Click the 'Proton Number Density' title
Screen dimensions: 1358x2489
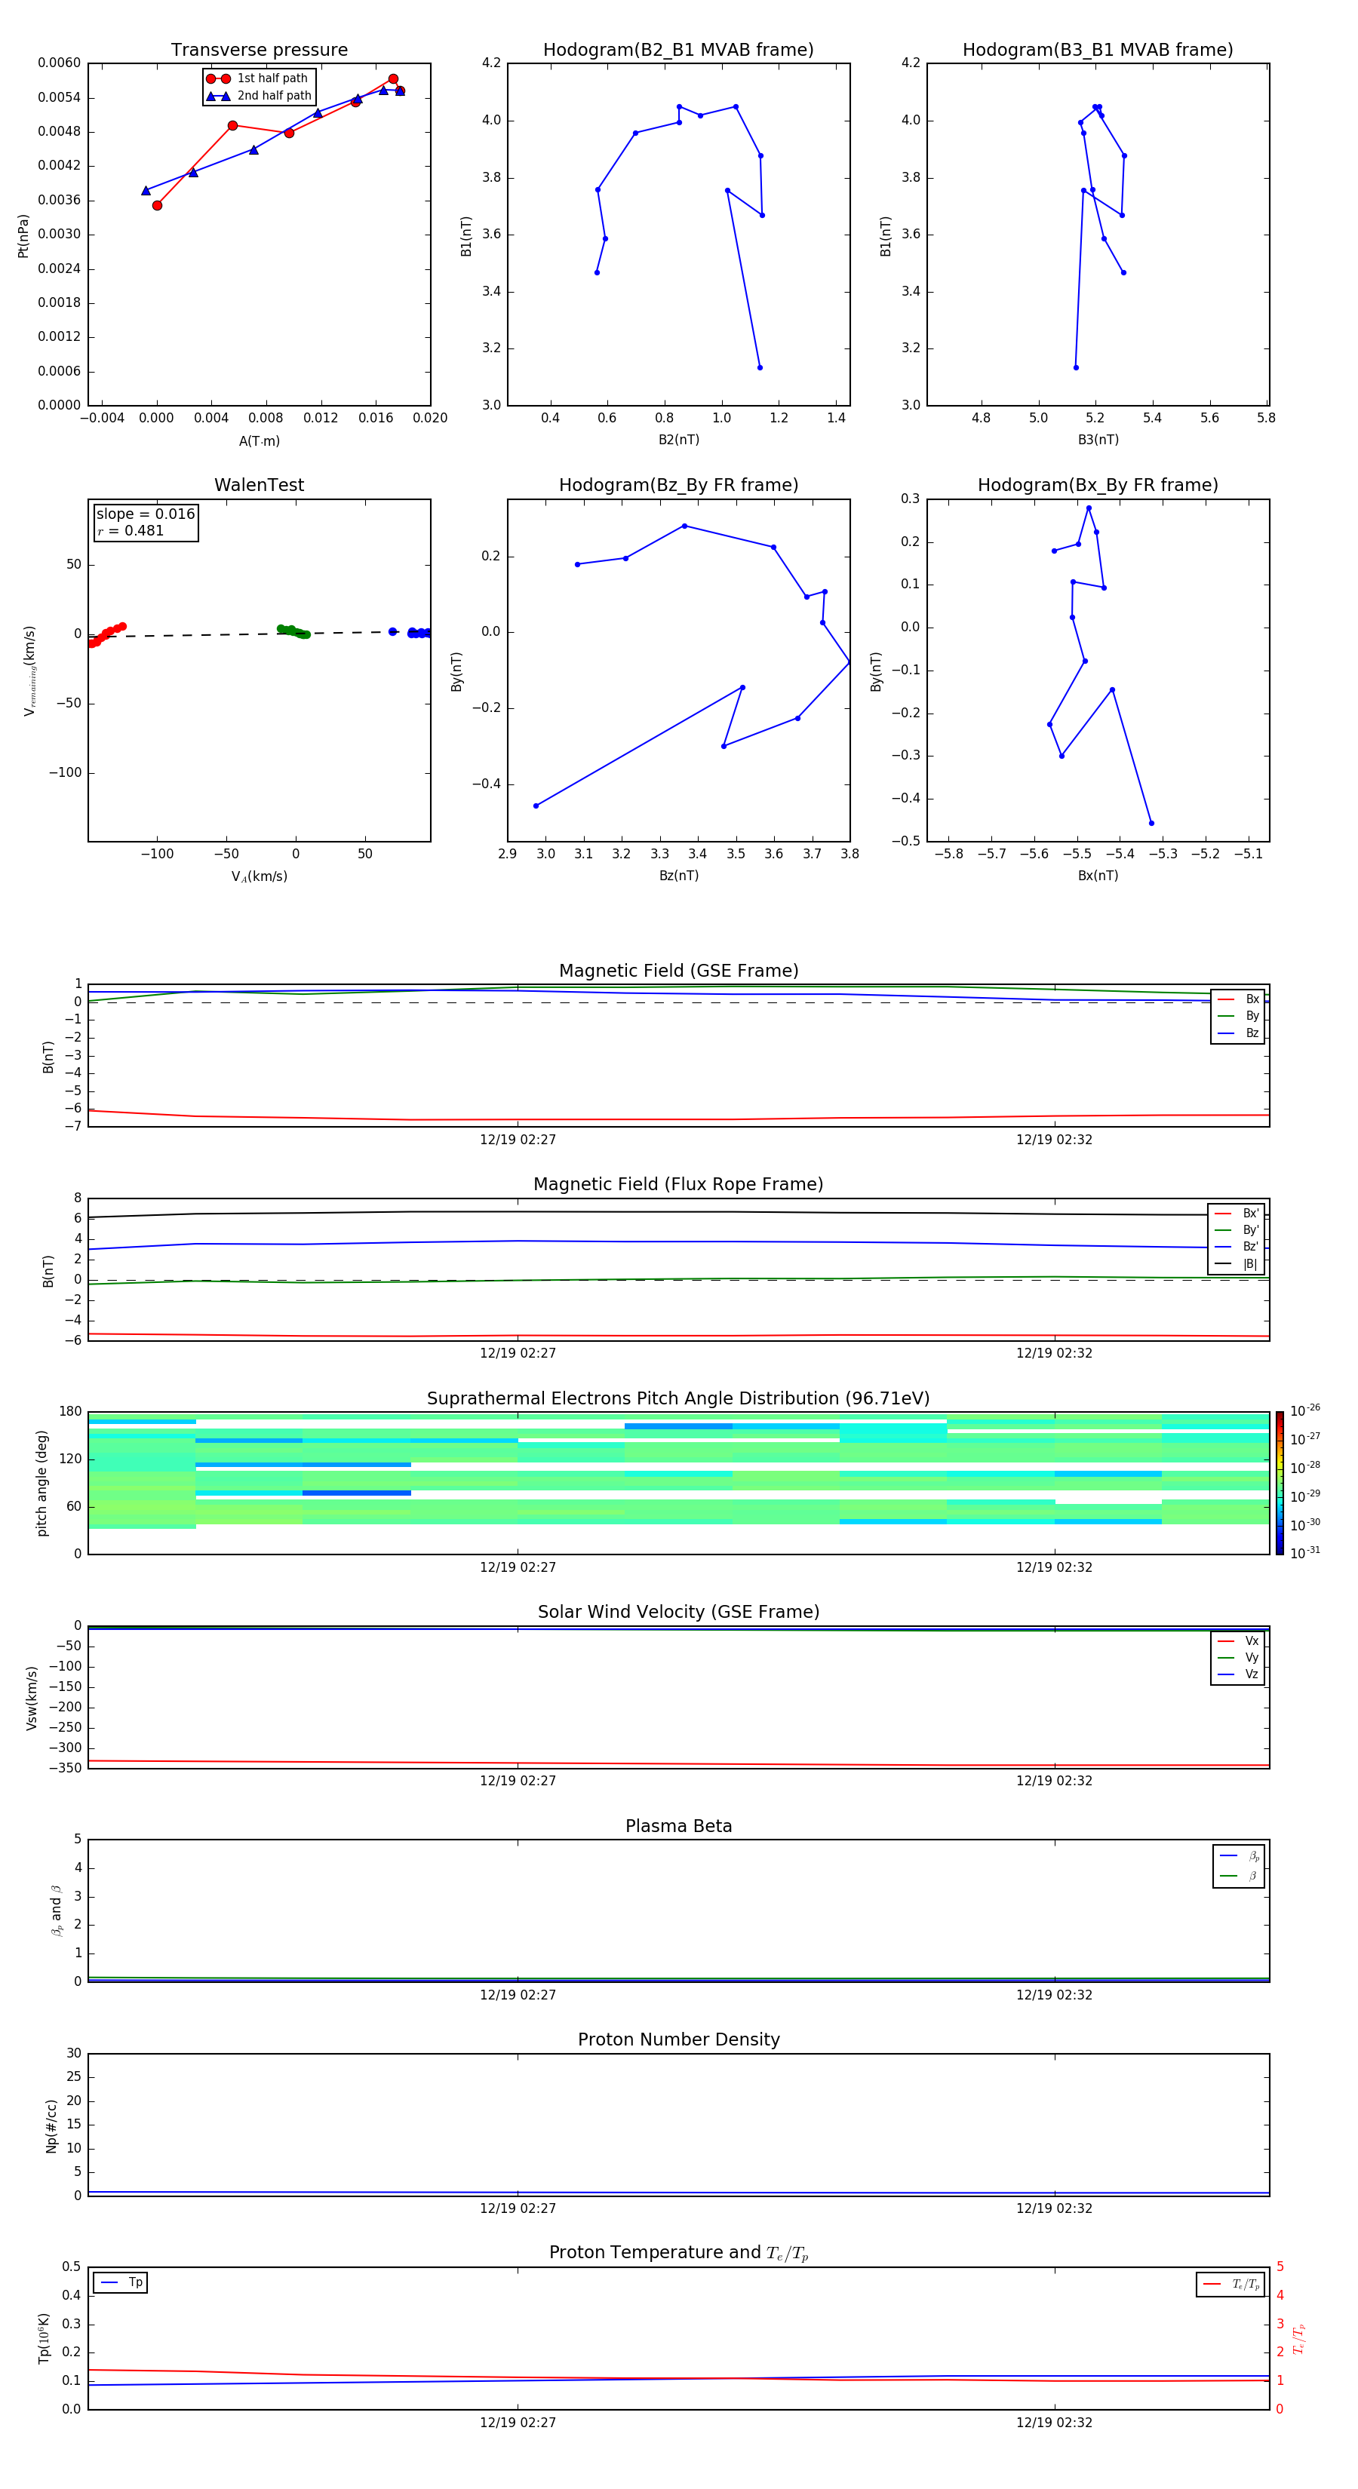(x=678, y=2041)
